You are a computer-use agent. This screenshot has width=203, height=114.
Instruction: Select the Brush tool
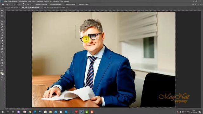(2, 33)
